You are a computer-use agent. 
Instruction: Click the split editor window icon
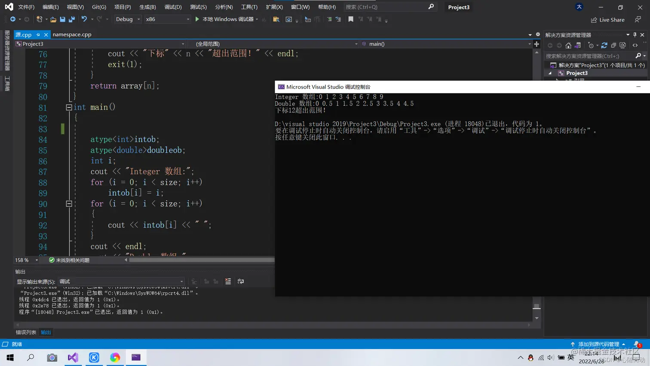click(537, 44)
